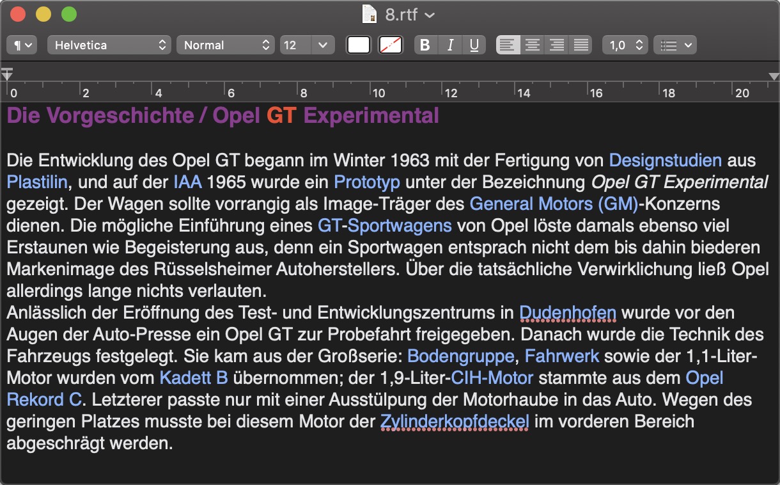Open the text color swatch
Screen dimensions: 780x485
(x=359, y=45)
